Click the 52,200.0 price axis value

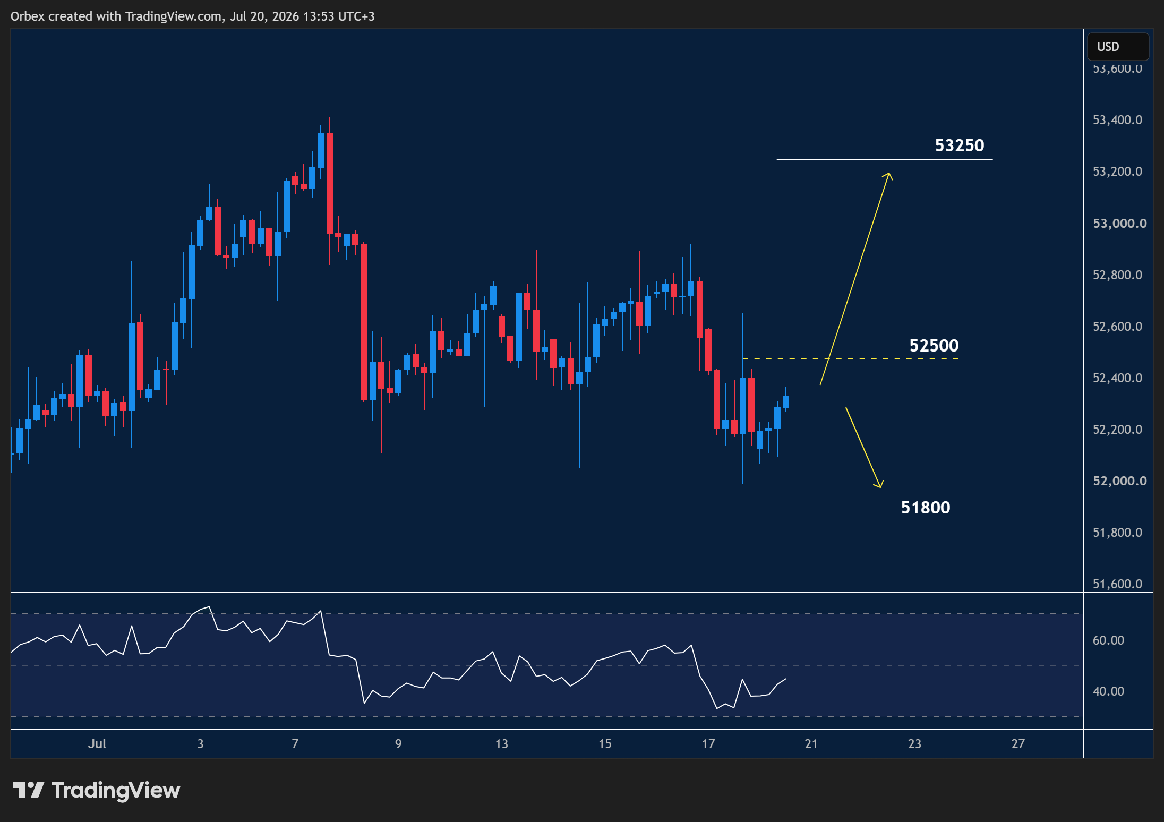(x=1117, y=430)
